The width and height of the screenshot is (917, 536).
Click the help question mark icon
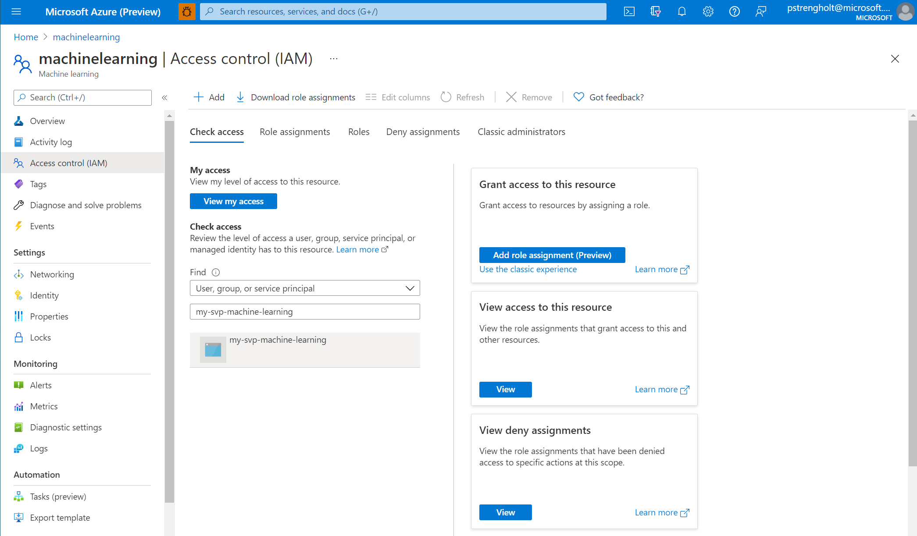click(735, 12)
